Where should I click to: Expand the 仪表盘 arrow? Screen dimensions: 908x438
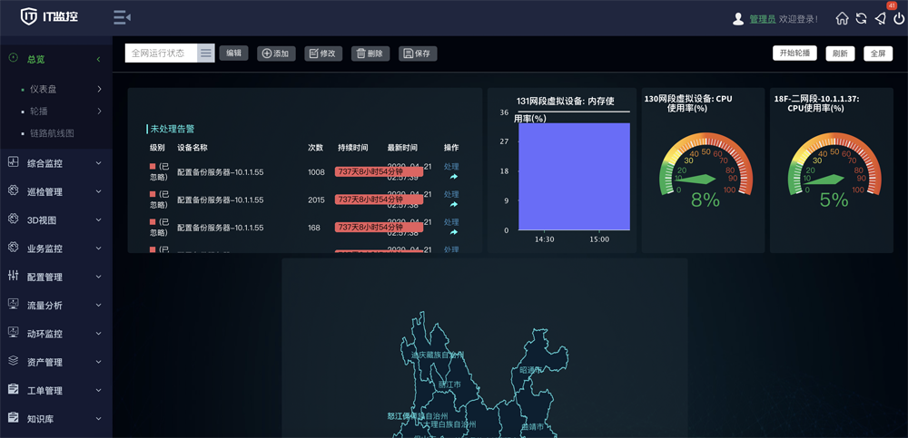coord(99,89)
